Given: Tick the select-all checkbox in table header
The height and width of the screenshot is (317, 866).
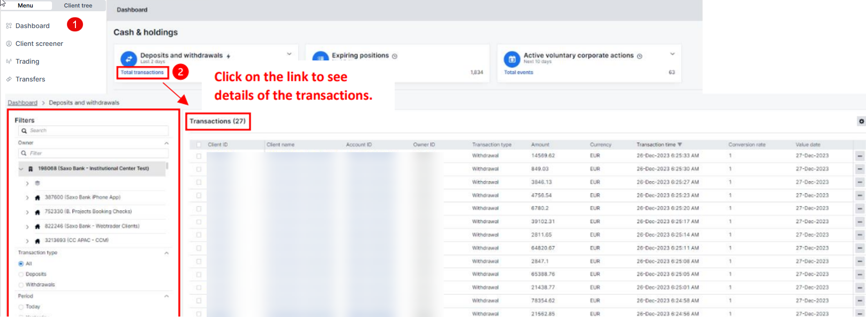Looking at the screenshot, I should 199,145.
